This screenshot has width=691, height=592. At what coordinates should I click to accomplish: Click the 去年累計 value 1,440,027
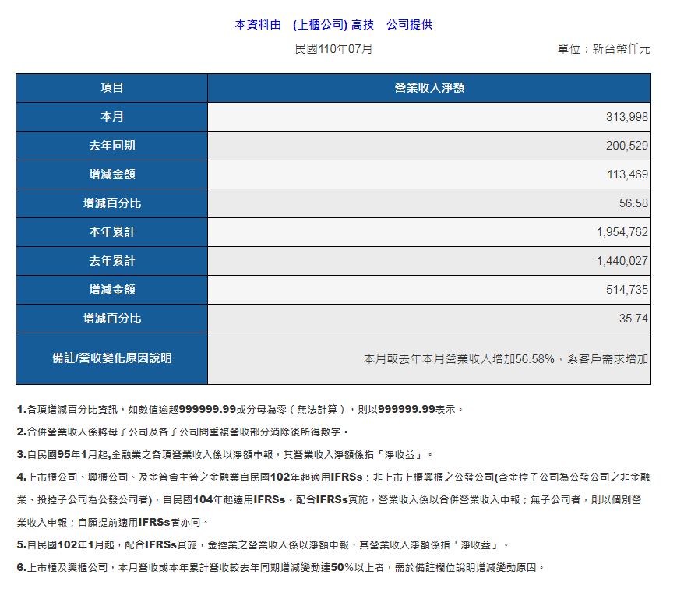click(622, 261)
